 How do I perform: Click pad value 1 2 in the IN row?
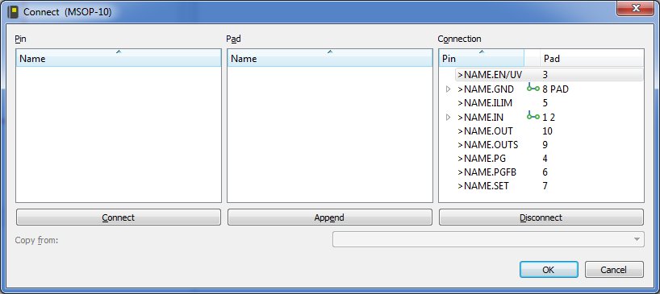[549, 117]
